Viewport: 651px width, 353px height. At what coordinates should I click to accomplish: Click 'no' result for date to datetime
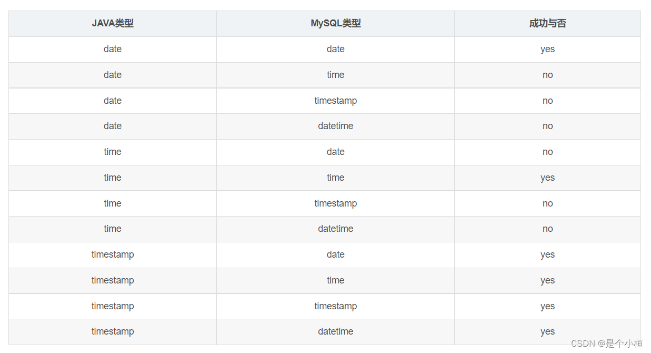(x=547, y=126)
